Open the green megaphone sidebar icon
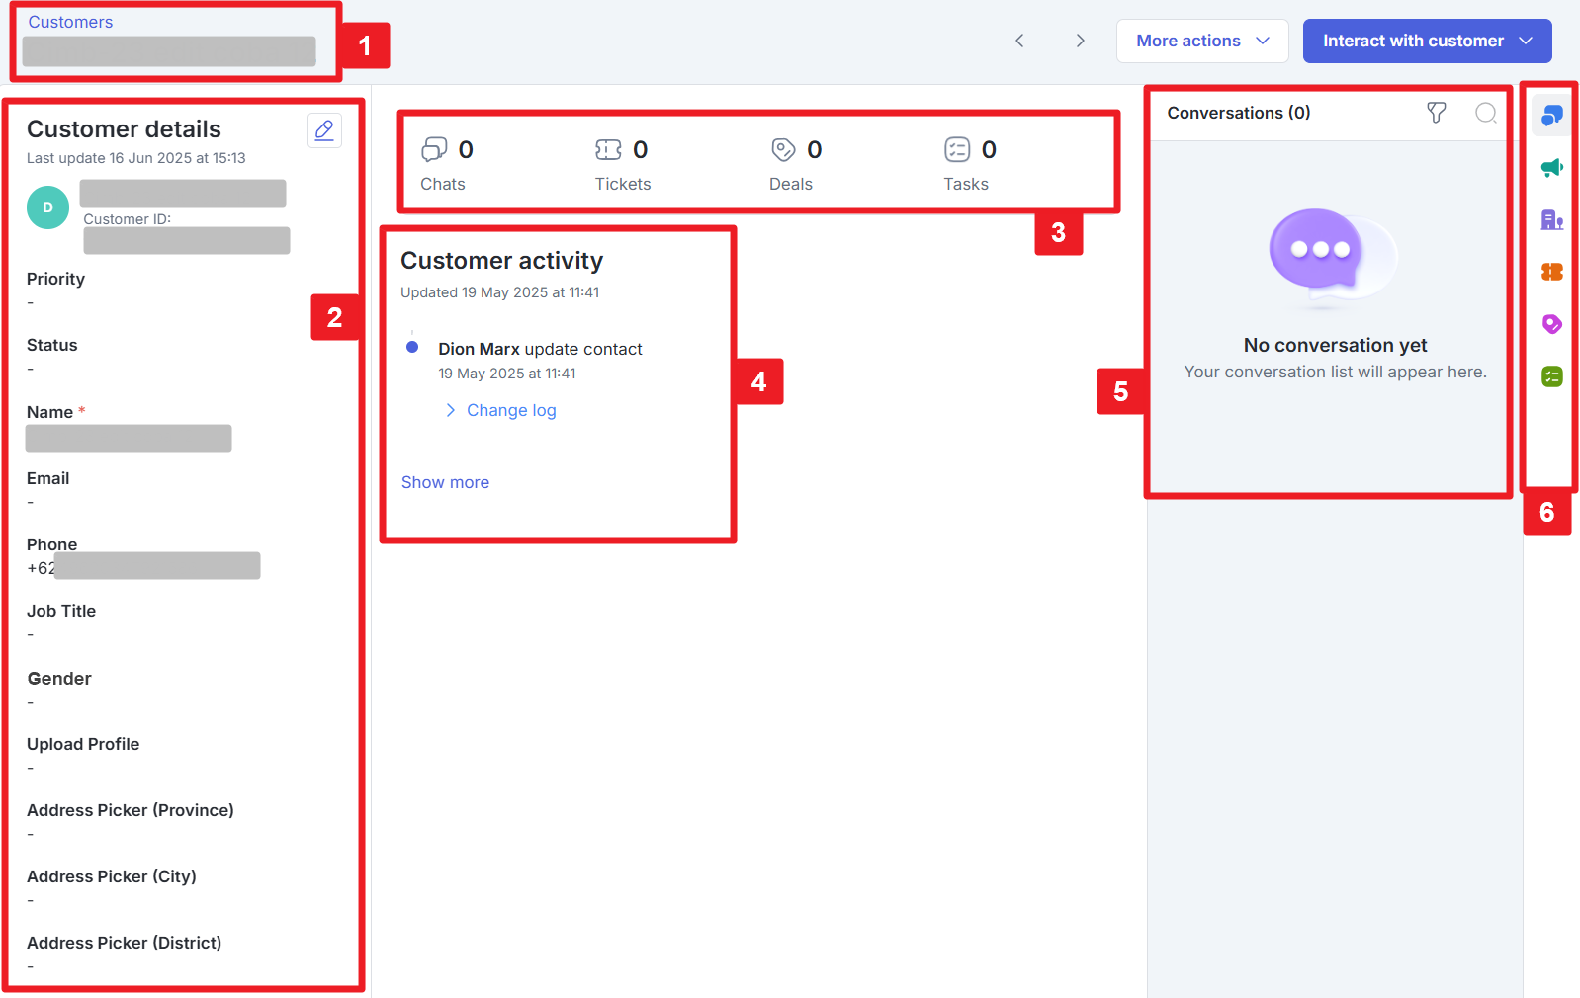Screen dimensions: 1580x998 pos(1551,168)
